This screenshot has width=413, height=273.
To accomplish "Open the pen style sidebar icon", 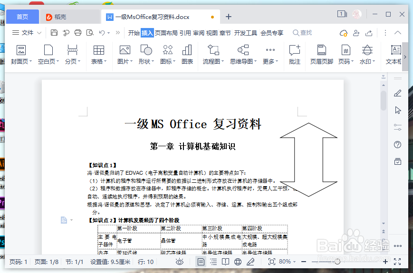I will pyautogui.click(x=397, y=93).
